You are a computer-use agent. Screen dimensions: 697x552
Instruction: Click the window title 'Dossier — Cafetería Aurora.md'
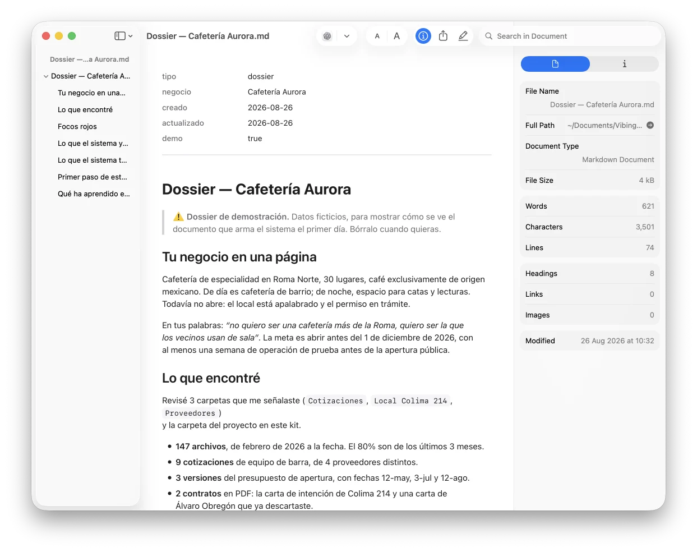pyautogui.click(x=207, y=36)
